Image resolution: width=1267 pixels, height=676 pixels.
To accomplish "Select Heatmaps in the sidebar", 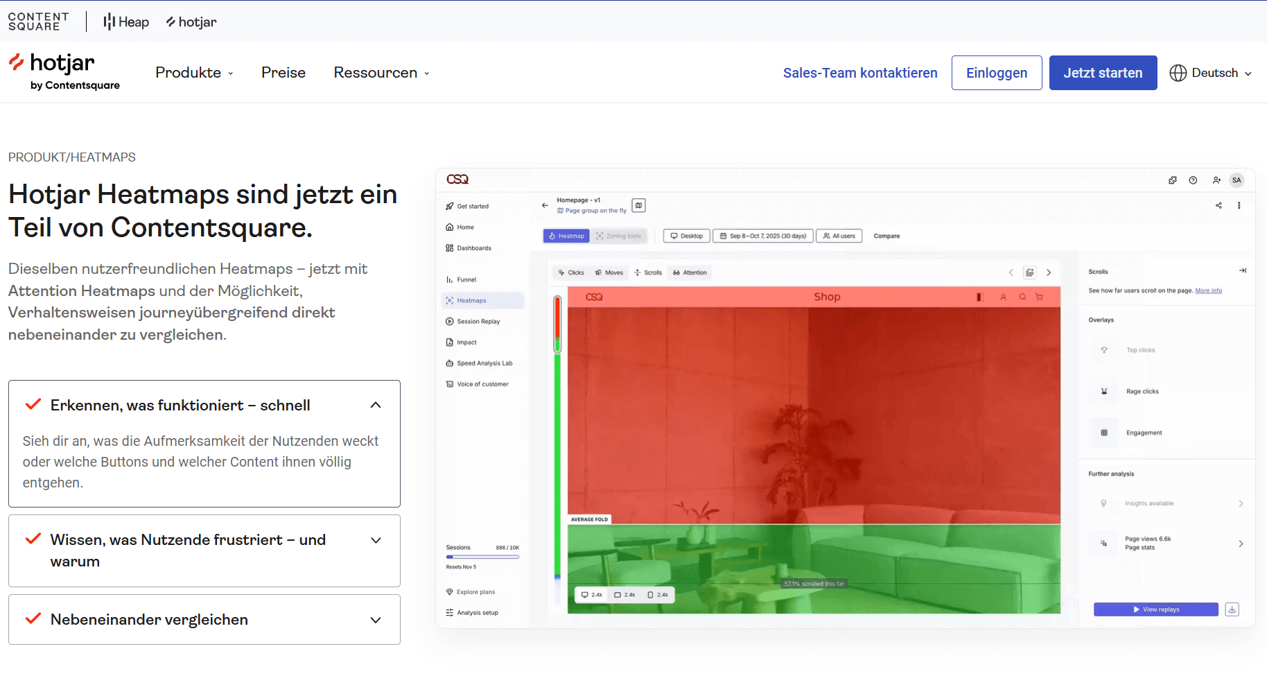I will [483, 300].
